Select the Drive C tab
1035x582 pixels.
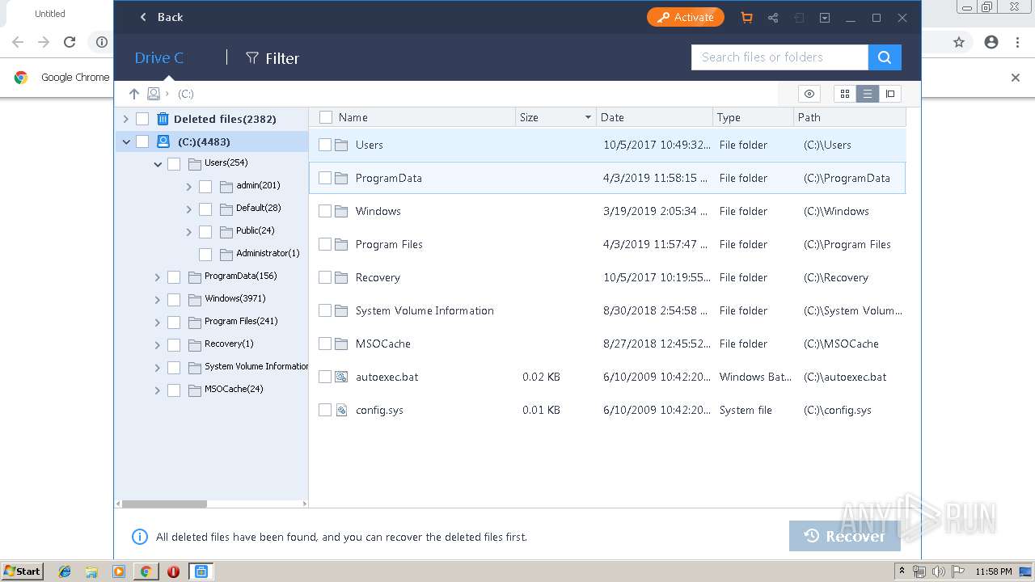[159, 57]
